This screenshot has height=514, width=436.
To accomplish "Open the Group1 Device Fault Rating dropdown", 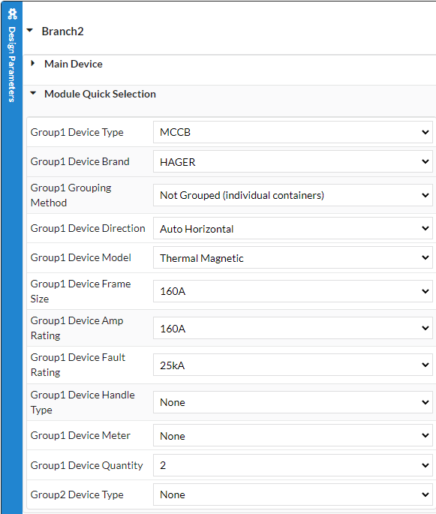I will (293, 365).
